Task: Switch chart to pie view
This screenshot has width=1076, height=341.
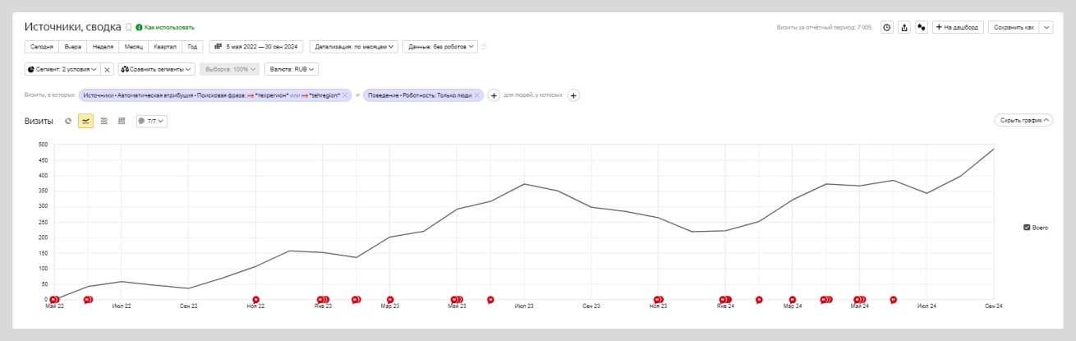Action: point(69,121)
